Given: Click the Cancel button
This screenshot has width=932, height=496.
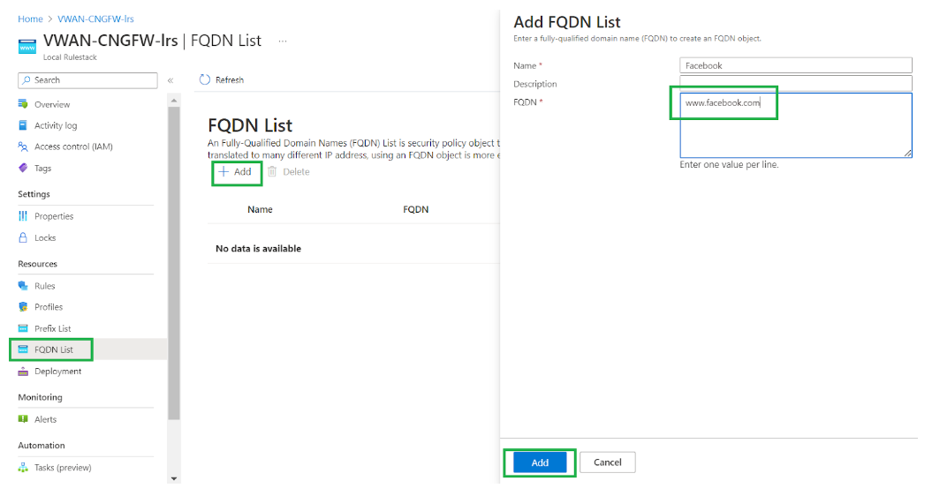Looking at the screenshot, I should pyautogui.click(x=608, y=462).
